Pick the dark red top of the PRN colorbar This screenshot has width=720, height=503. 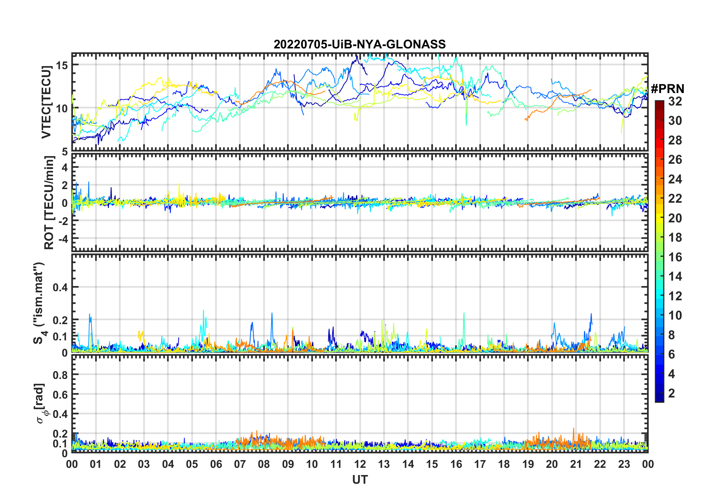click(x=659, y=105)
